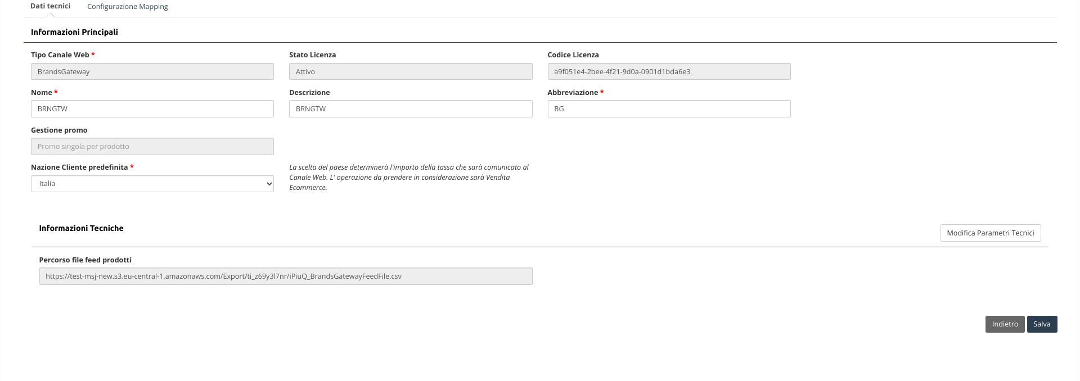
Task: Click the Informazioni Tecniche heading
Action: point(81,228)
